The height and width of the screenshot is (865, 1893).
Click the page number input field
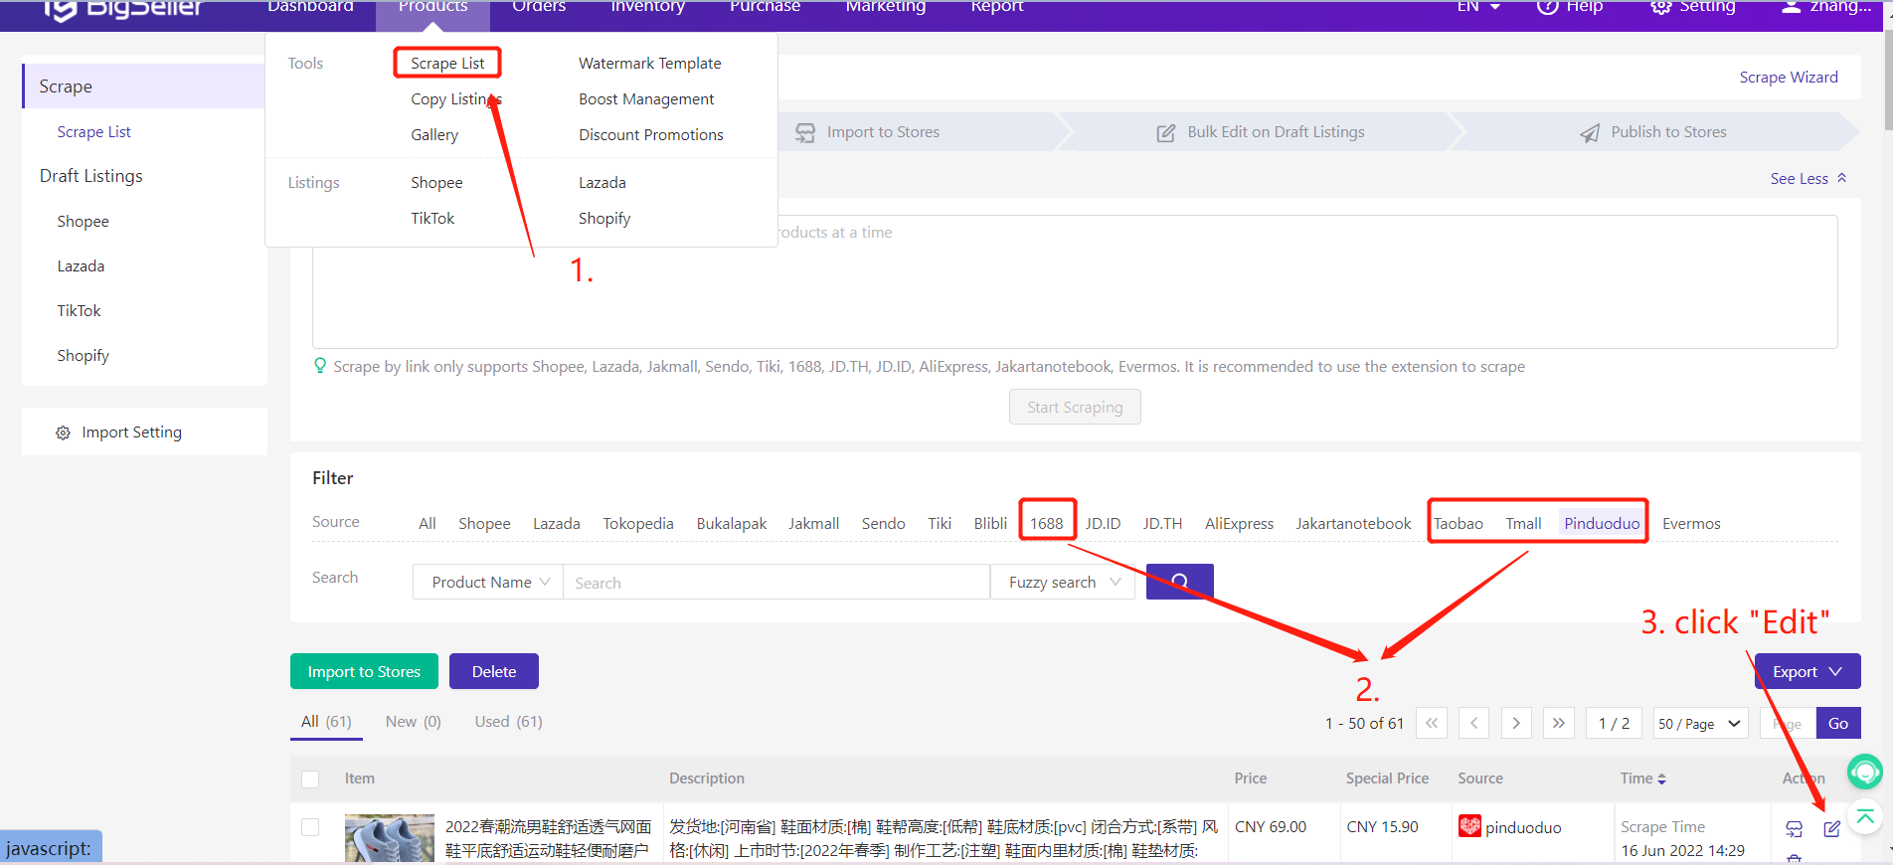tap(1788, 723)
